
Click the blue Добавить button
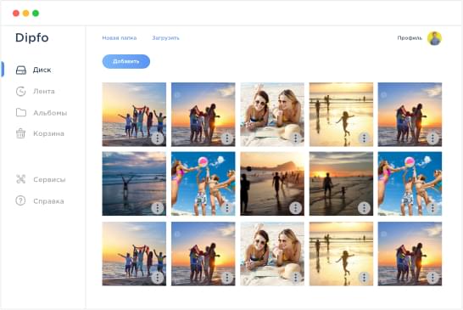point(126,61)
